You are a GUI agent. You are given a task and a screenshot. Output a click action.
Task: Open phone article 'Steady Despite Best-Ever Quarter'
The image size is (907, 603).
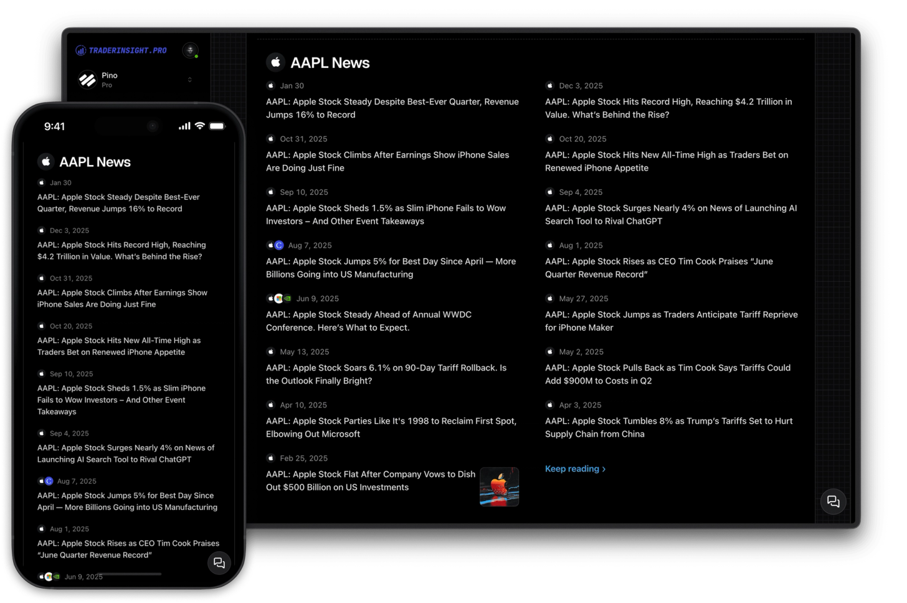tap(118, 203)
